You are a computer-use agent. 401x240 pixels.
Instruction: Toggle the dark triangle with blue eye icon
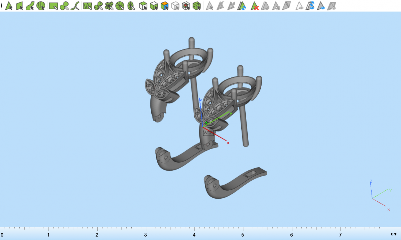[x=321, y=6]
